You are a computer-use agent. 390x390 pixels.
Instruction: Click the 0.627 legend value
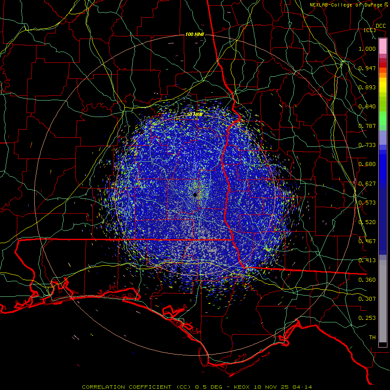tap(367, 184)
